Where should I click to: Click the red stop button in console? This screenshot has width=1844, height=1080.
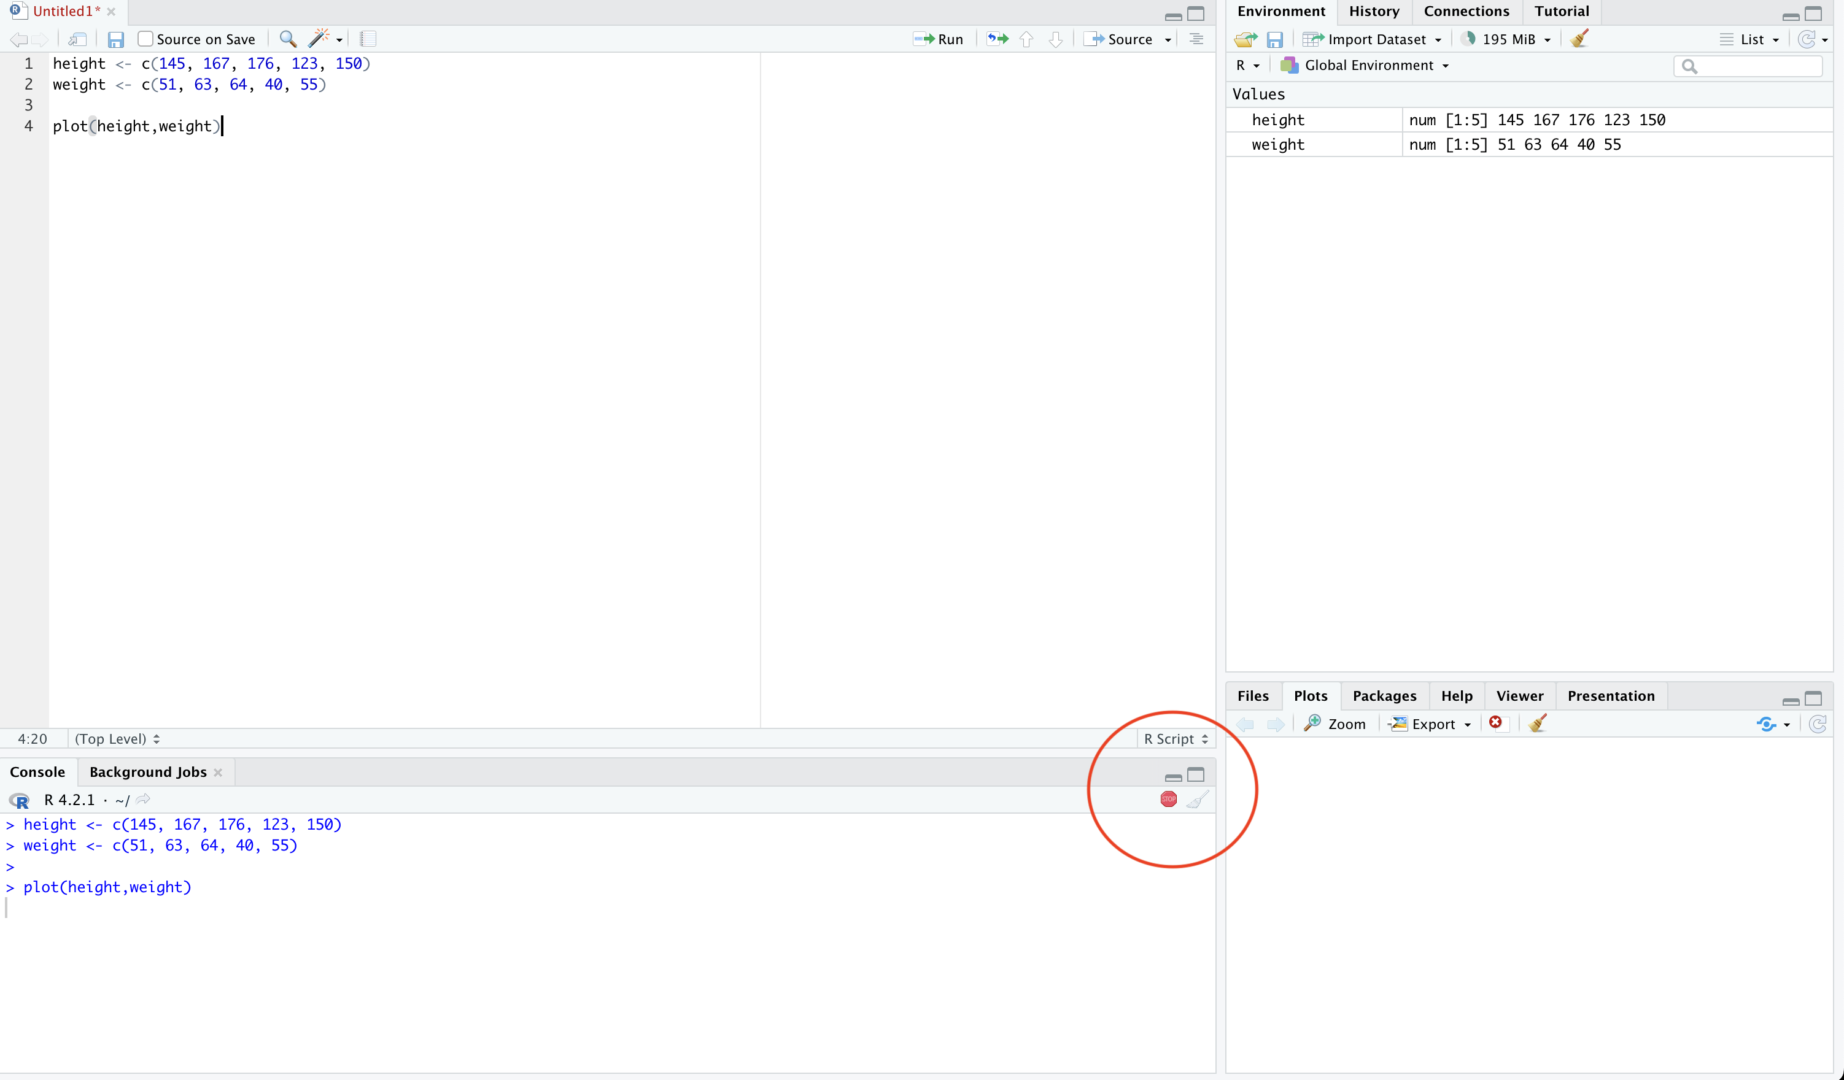[1168, 798]
